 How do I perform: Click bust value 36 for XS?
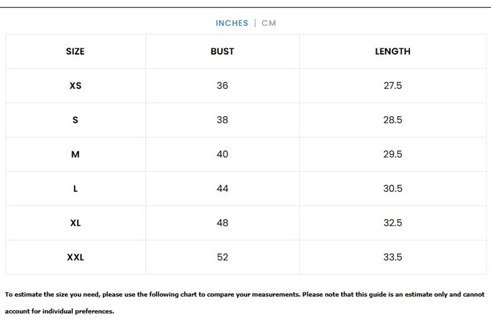click(x=222, y=86)
